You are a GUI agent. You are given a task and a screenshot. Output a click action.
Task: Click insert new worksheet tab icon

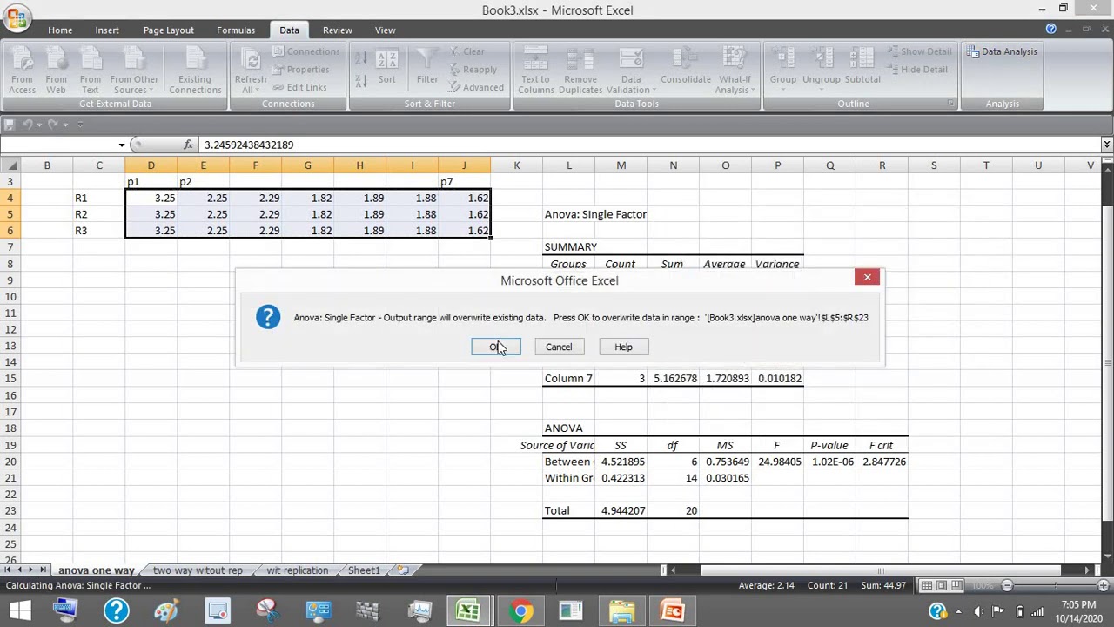(x=403, y=570)
